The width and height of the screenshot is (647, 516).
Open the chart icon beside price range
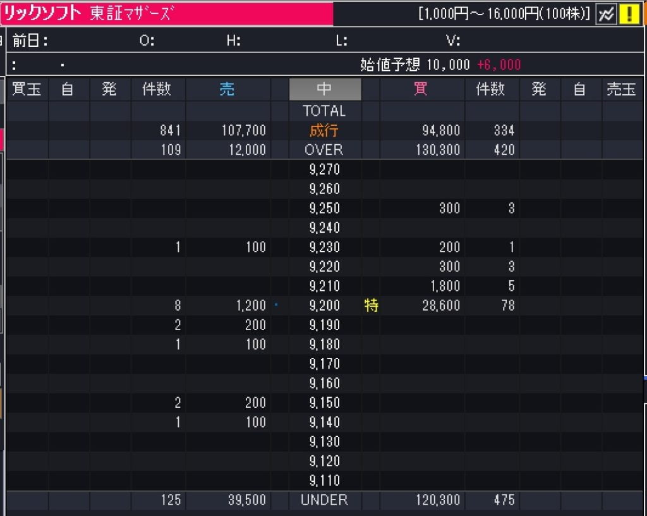point(606,14)
